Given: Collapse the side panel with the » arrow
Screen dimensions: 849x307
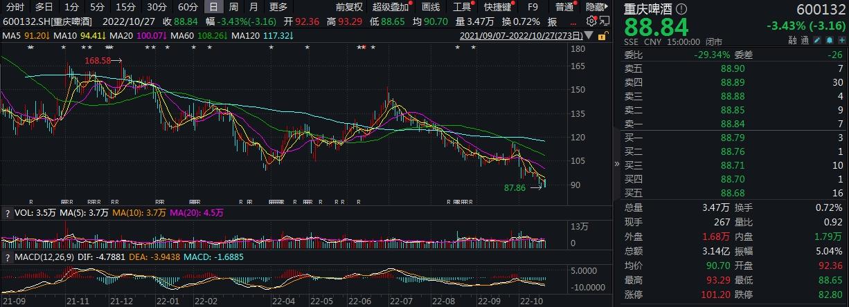Looking at the screenshot, I should point(617,164).
